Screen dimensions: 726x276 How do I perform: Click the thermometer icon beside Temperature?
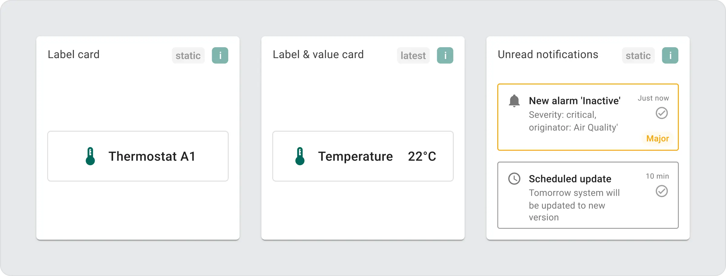pyautogui.click(x=300, y=156)
